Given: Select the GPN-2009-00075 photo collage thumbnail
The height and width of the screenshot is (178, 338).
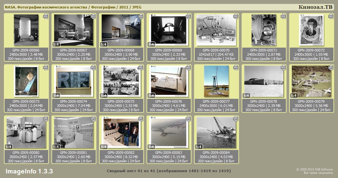Looking at the screenshot, I should [121, 82].
